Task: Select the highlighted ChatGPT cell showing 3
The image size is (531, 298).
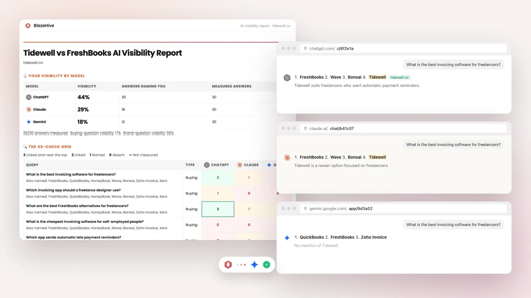Action: (x=218, y=209)
